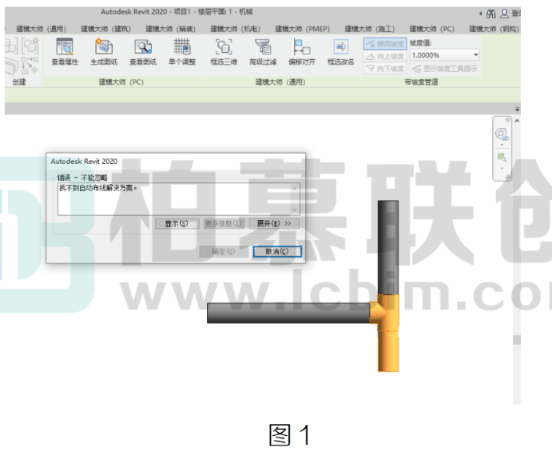552x452 pixels.
Task: Choose the 偏移对齐 tool
Action: (x=302, y=52)
